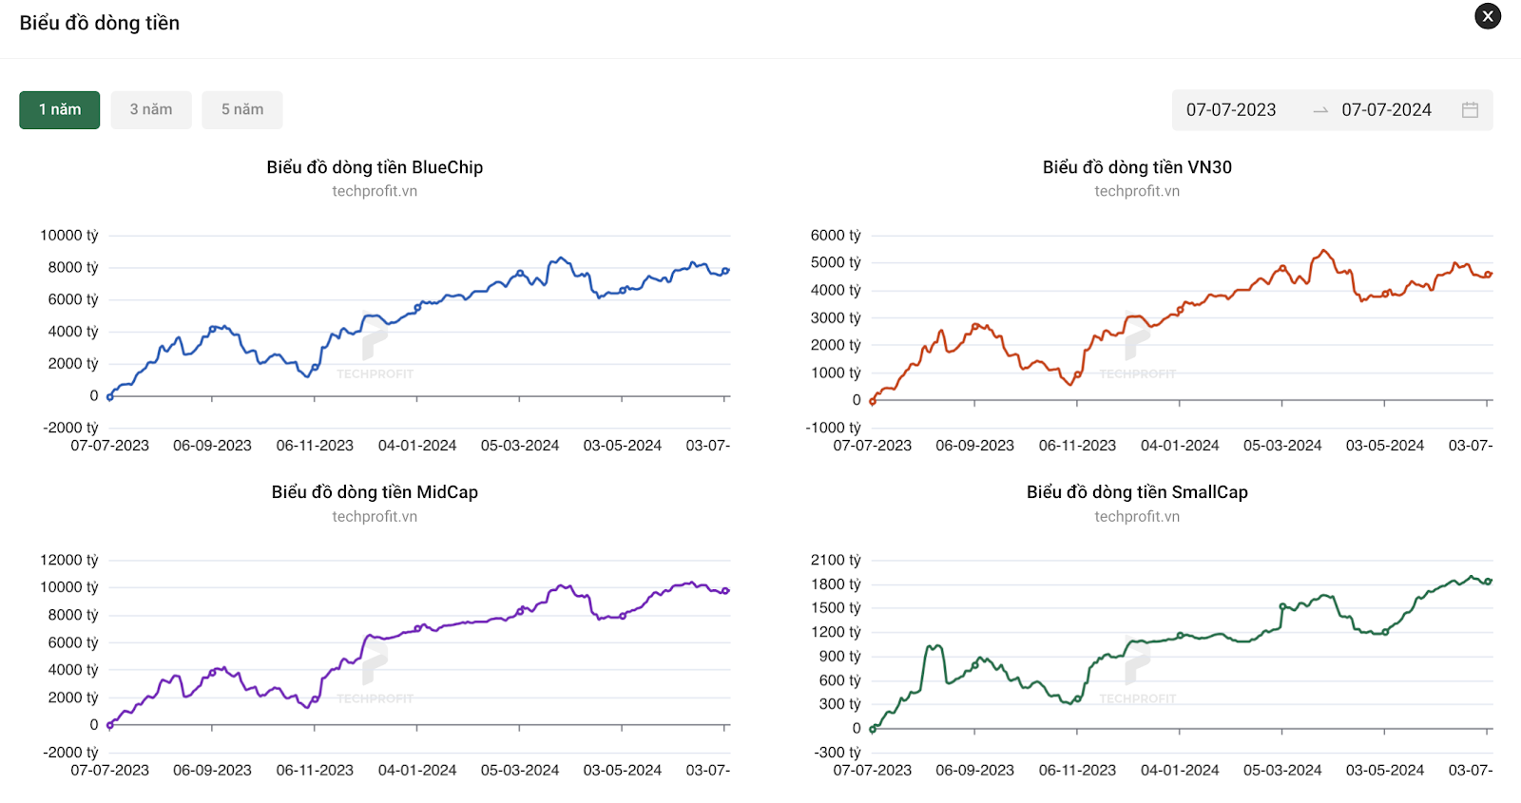The width and height of the screenshot is (1521, 803).
Task: Click the orange VN30 line's end point
Action: tap(1489, 275)
